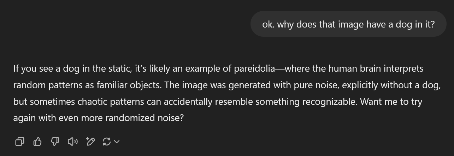Click the word "recognizable" in the third line
This screenshot has height=156, width=454.
(x=329, y=102)
